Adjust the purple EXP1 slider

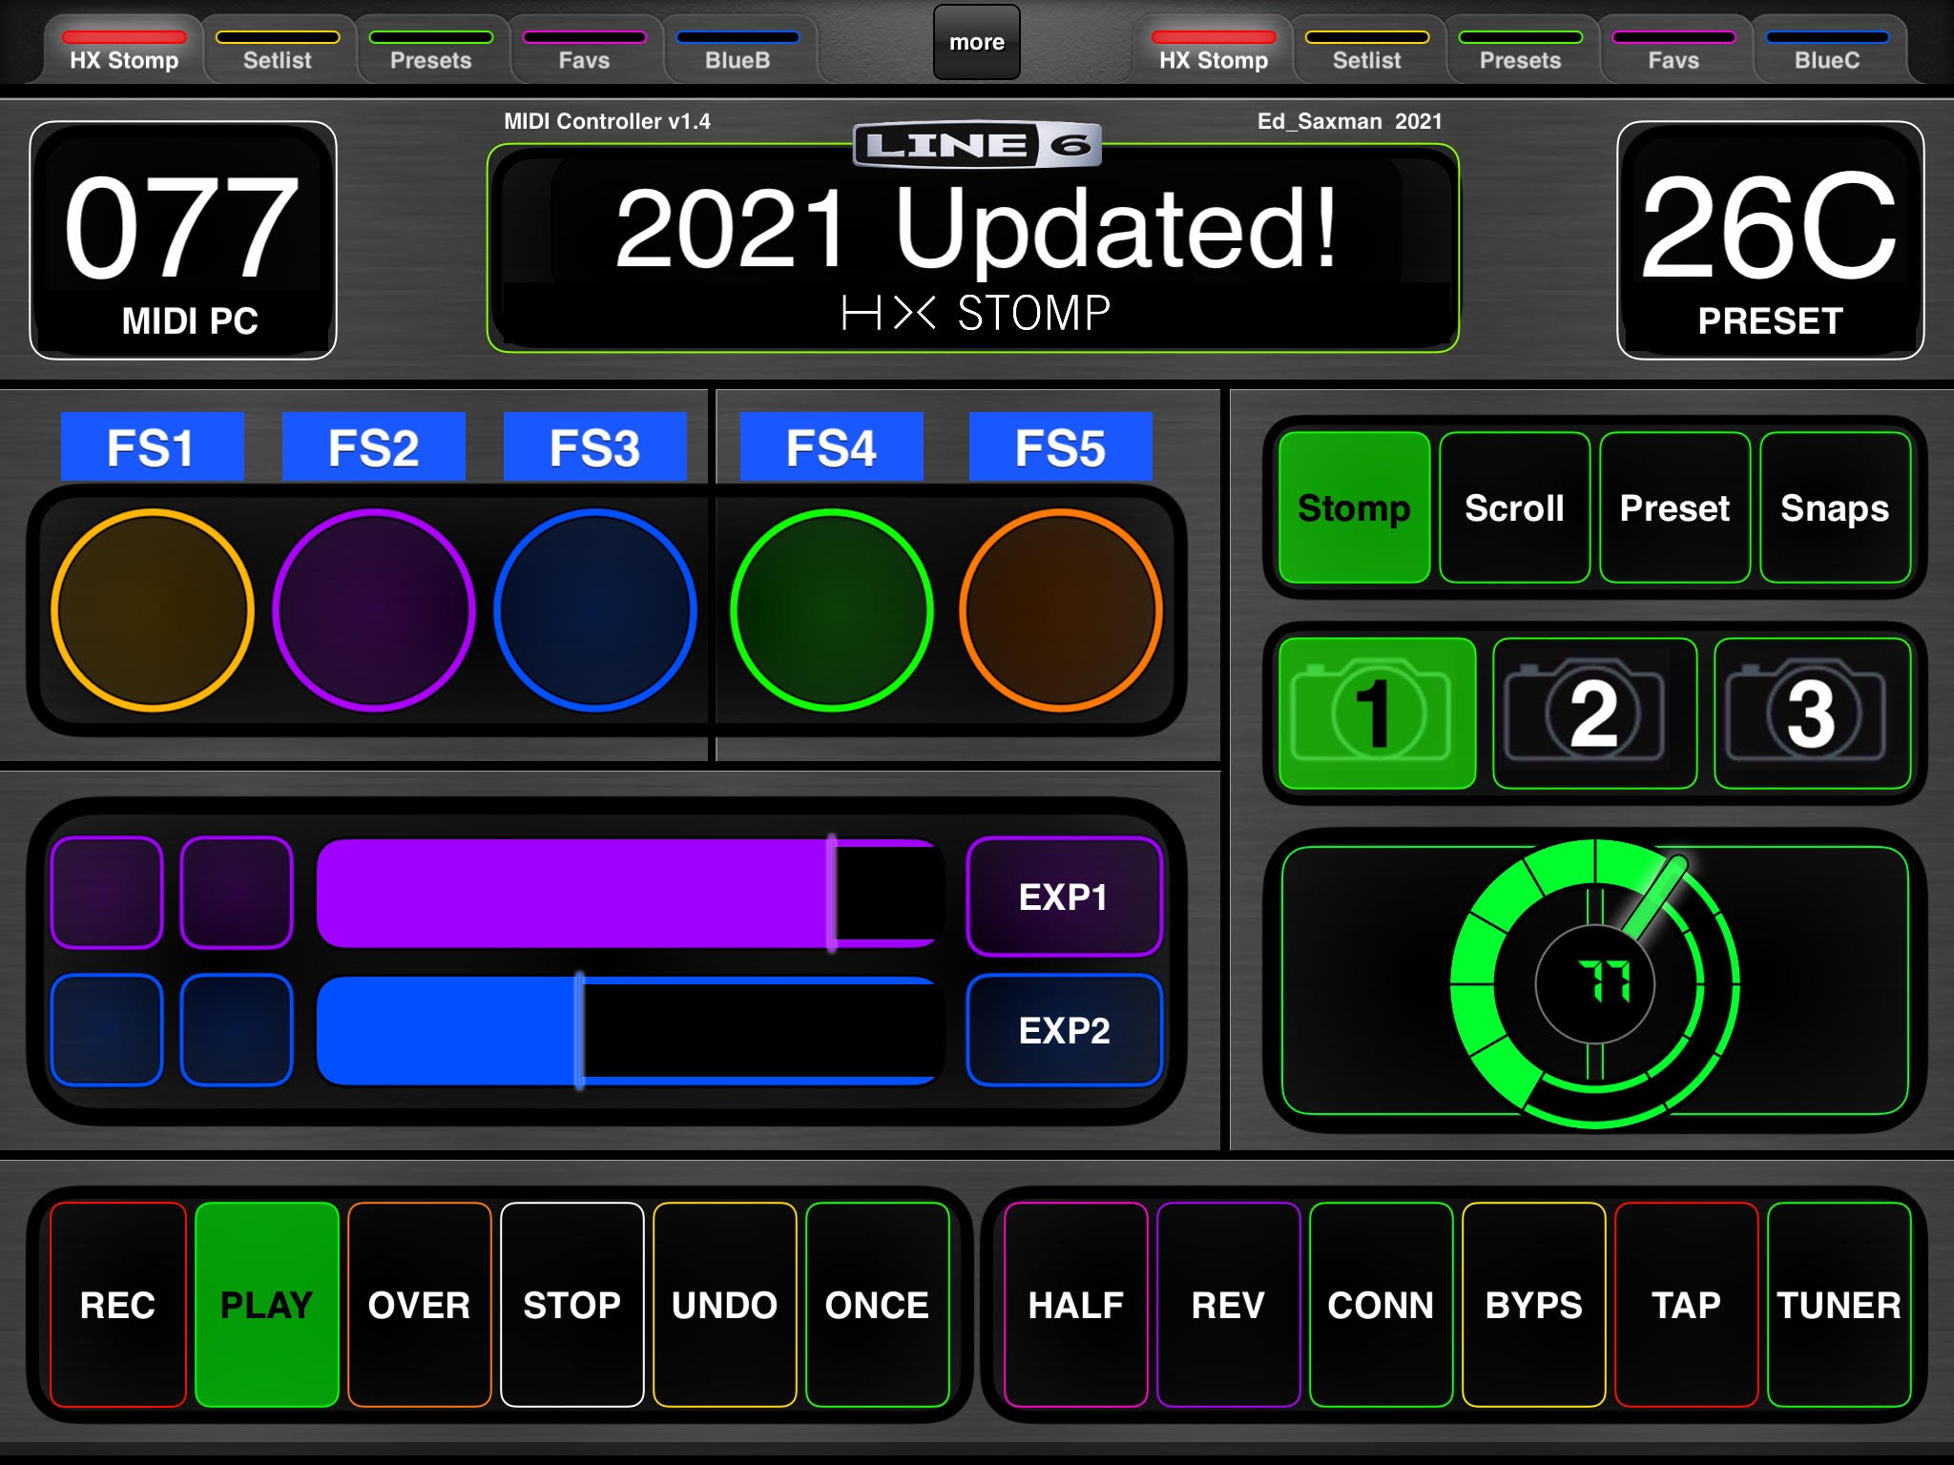[630, 893]
